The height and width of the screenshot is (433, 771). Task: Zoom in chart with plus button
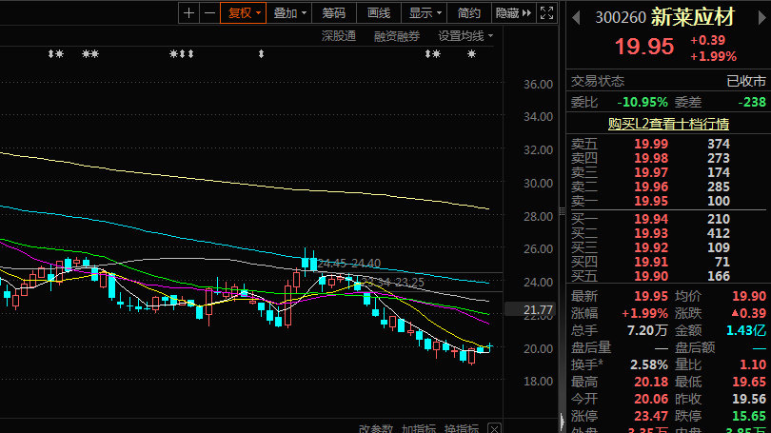188,13
